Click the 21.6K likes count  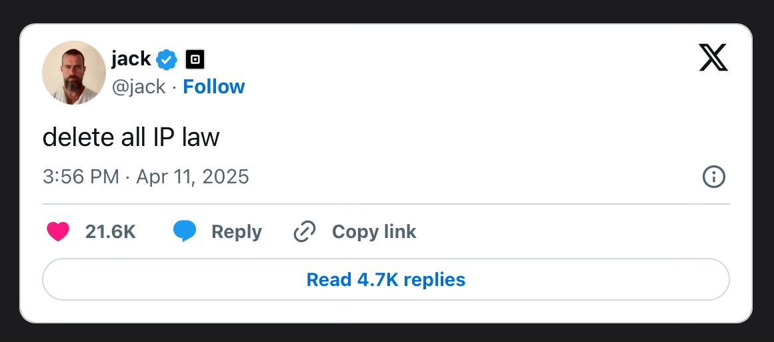click(x=110, y=231)
